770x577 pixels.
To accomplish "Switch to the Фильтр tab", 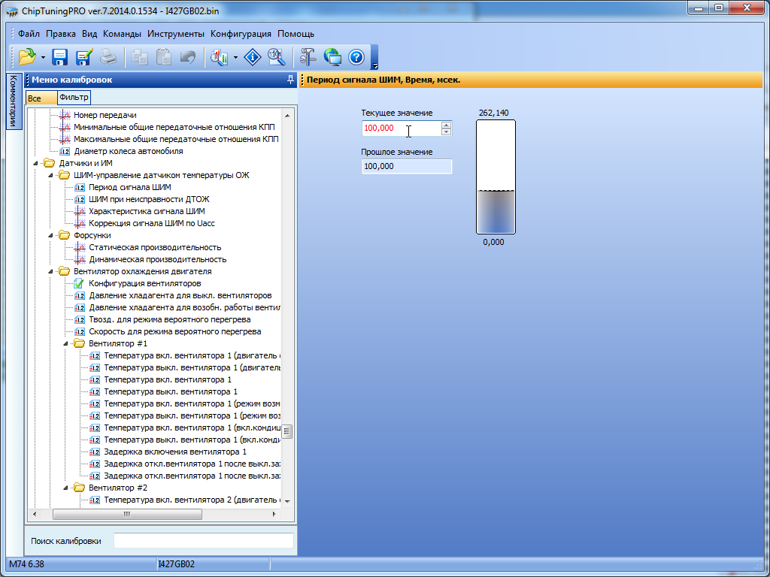I will 74,98.
